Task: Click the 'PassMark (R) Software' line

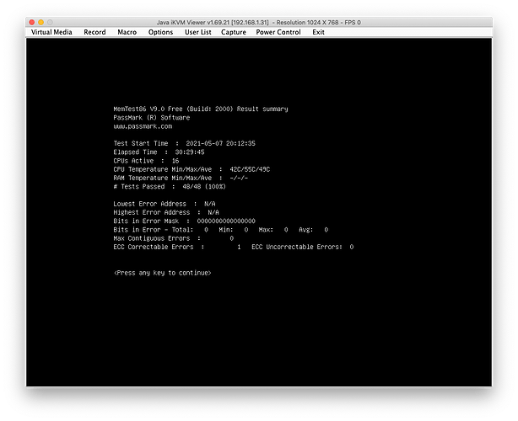Action: click(152, 118)
